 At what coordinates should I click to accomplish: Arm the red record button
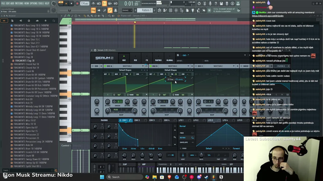tap(77, 4)
